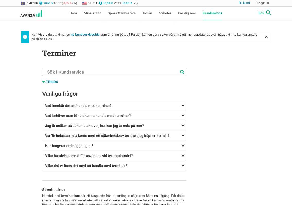Click the green back arrow beside Tillbaka
Image resolution: width=292 pixels, height=205 pixels.
point(44,81)
